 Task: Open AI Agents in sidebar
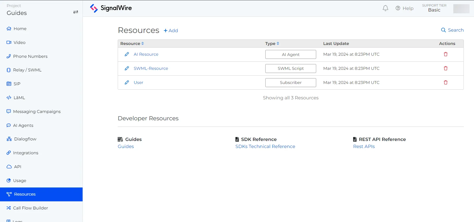tap(41, 125)
